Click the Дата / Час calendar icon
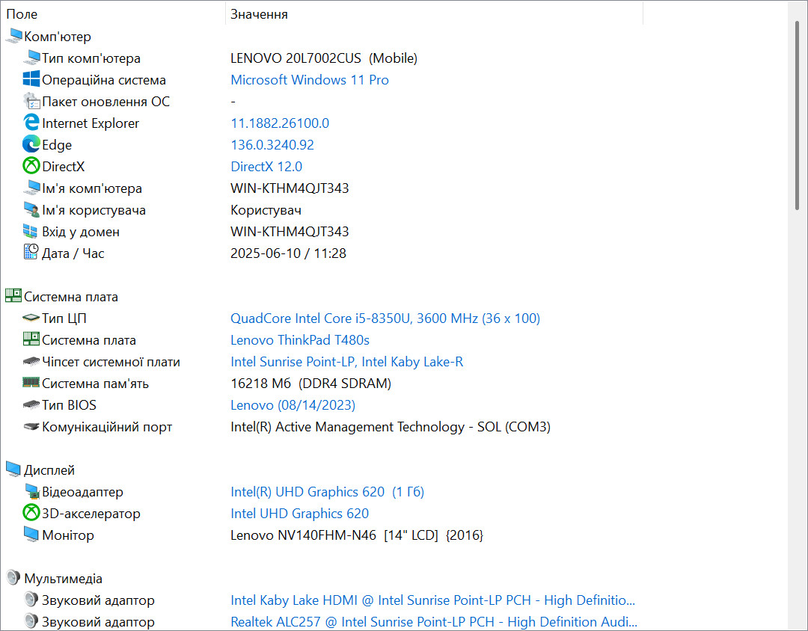This screenshot has width=808, height=631. pyautogui.click(x=31, y=253)
